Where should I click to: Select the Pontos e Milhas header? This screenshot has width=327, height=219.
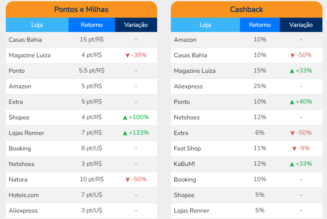[81, 9]
